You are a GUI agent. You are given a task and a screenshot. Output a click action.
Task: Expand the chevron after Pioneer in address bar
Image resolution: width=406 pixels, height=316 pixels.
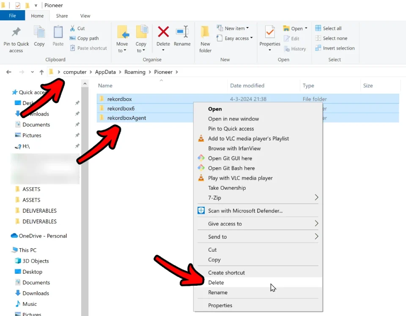(x=177, y=72)
